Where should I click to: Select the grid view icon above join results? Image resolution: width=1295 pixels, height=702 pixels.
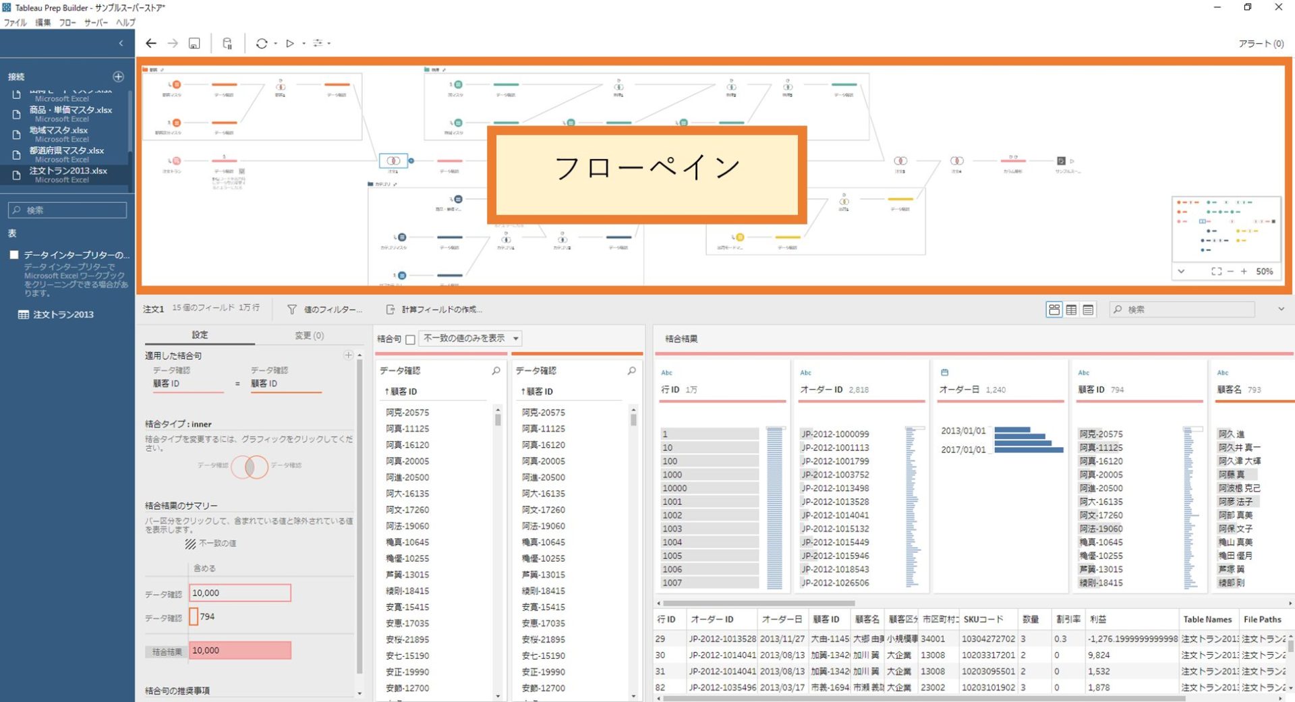(x=1054, y=310)
